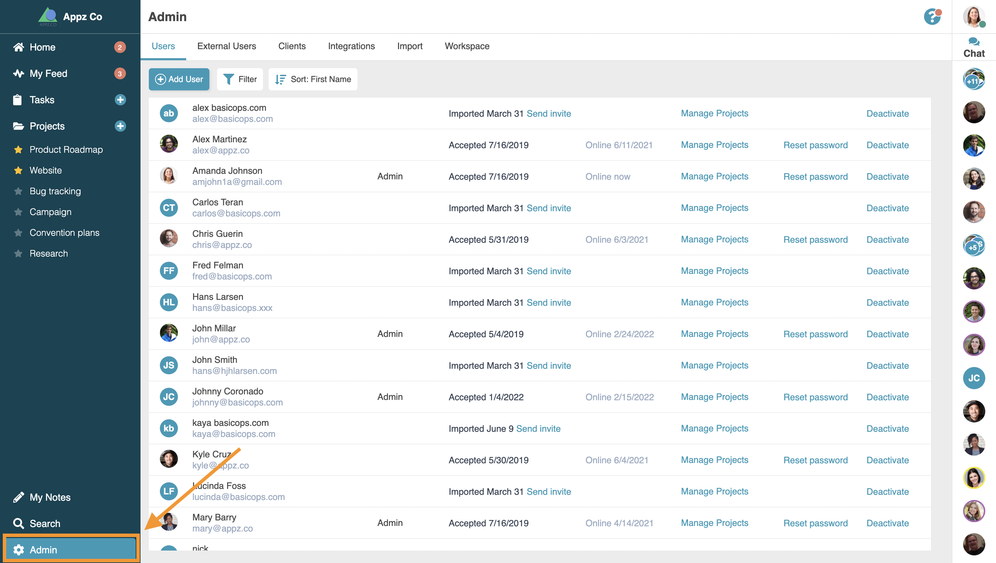The image size is (996, 563).
Task: Toggle the star for Product Roadmap
Action: pos(18,150)
